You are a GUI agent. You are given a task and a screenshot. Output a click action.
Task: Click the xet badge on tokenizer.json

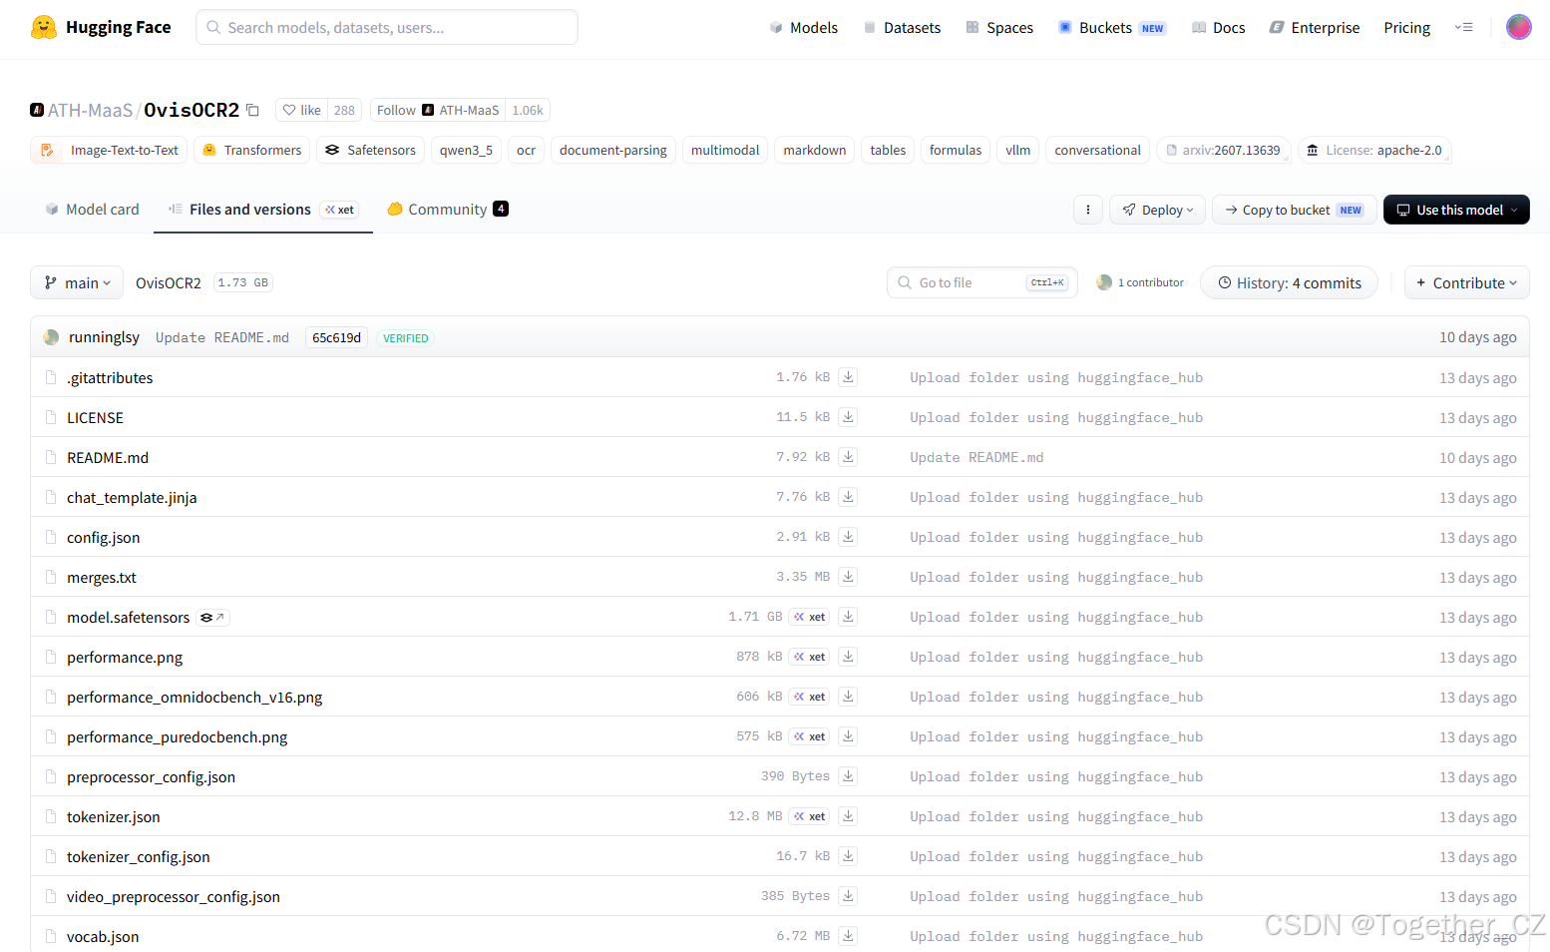810,816
